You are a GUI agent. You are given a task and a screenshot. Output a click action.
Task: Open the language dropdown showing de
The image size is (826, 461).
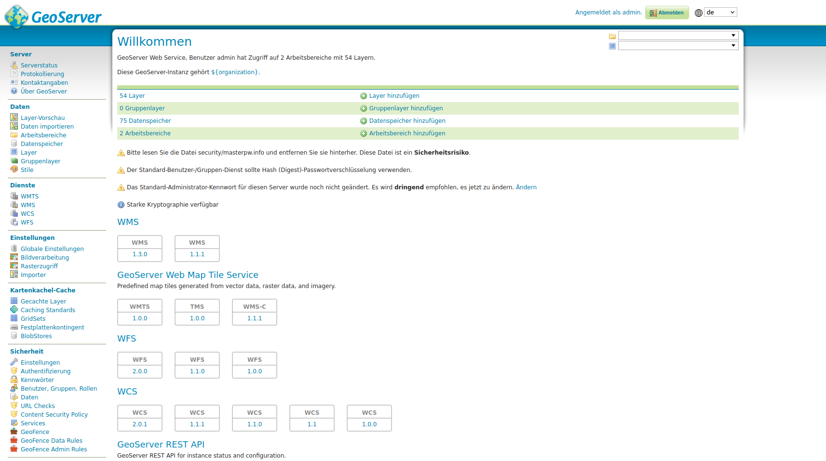tap(720, 13)
